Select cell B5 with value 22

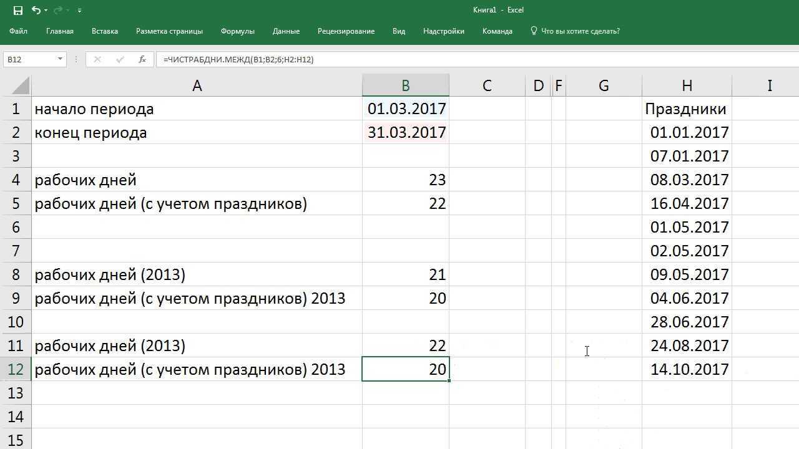tap(406, 203)
